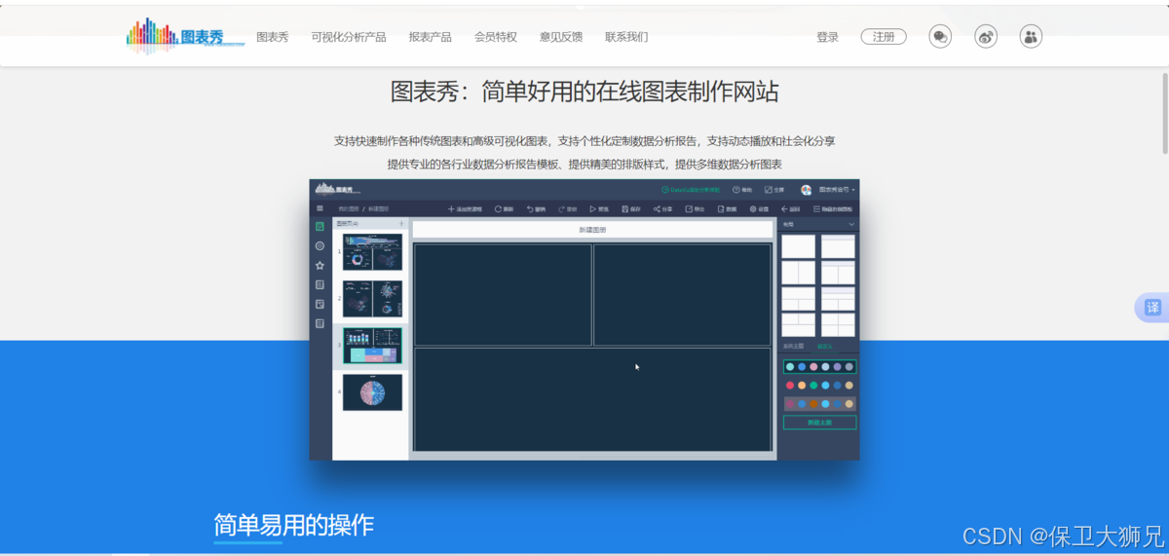Click the undo arrow in the editor toolbar
This screenshot has width=1169, height=556.
[x=529, y=208]
